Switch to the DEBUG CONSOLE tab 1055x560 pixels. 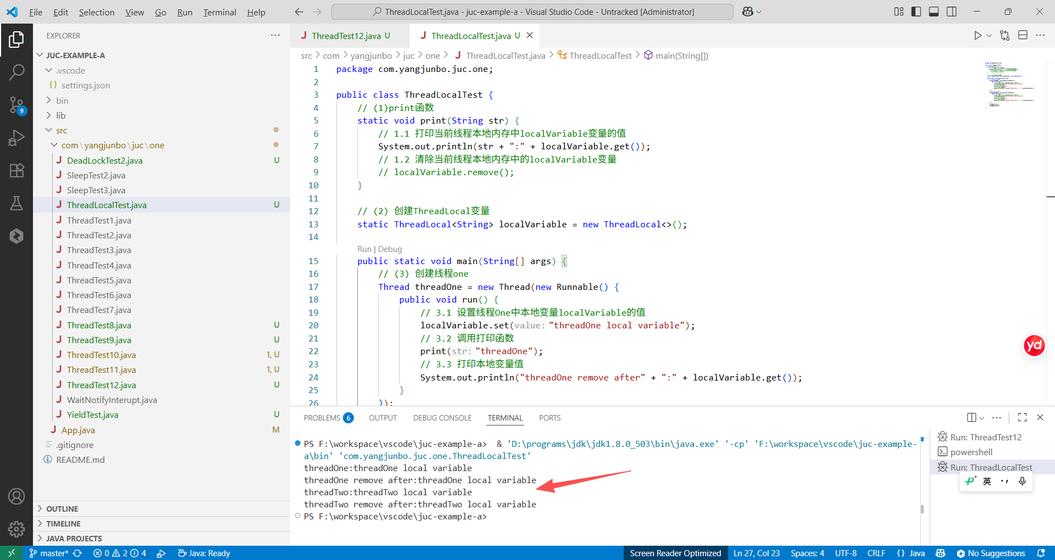(442, 418)
